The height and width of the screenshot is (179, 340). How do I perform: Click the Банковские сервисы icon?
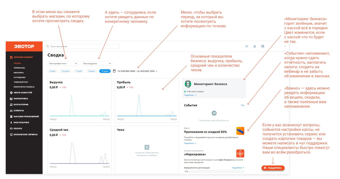click(x=11, y=134)
